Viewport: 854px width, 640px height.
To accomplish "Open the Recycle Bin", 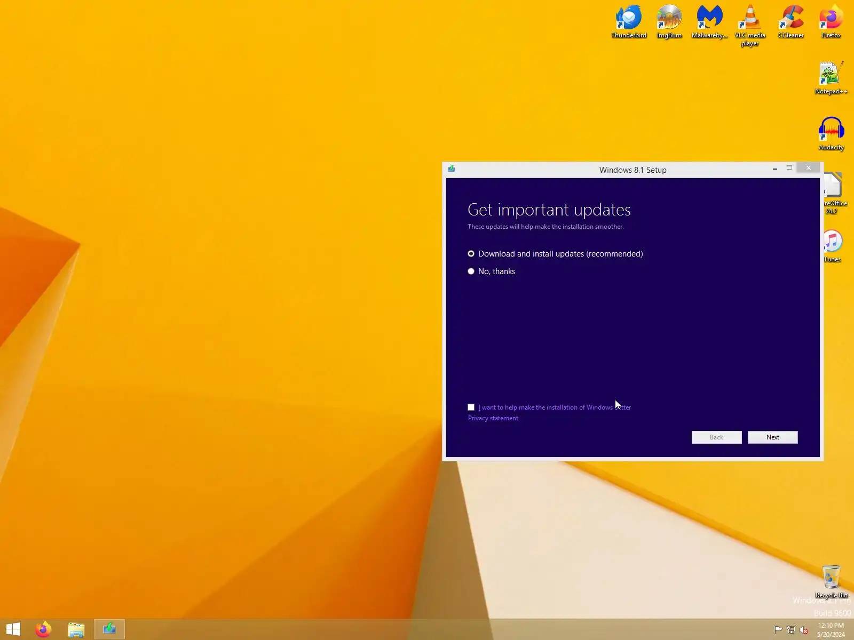I will 831,581.
